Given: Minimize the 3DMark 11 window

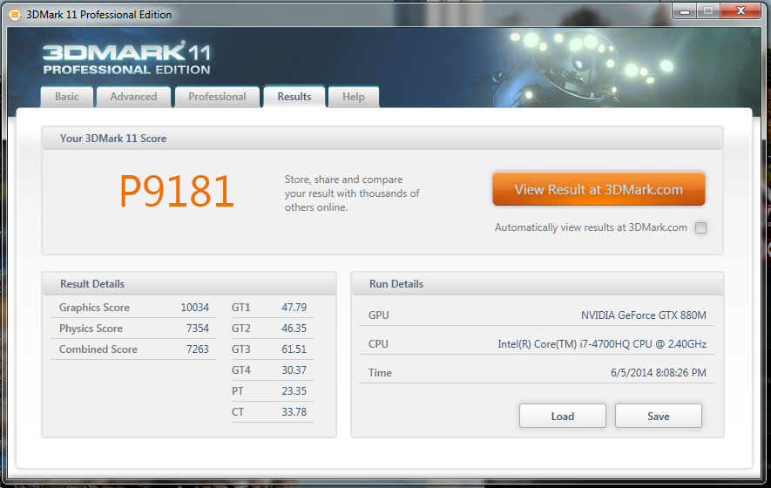Looking at the screenshot, I should pos(685,10).
